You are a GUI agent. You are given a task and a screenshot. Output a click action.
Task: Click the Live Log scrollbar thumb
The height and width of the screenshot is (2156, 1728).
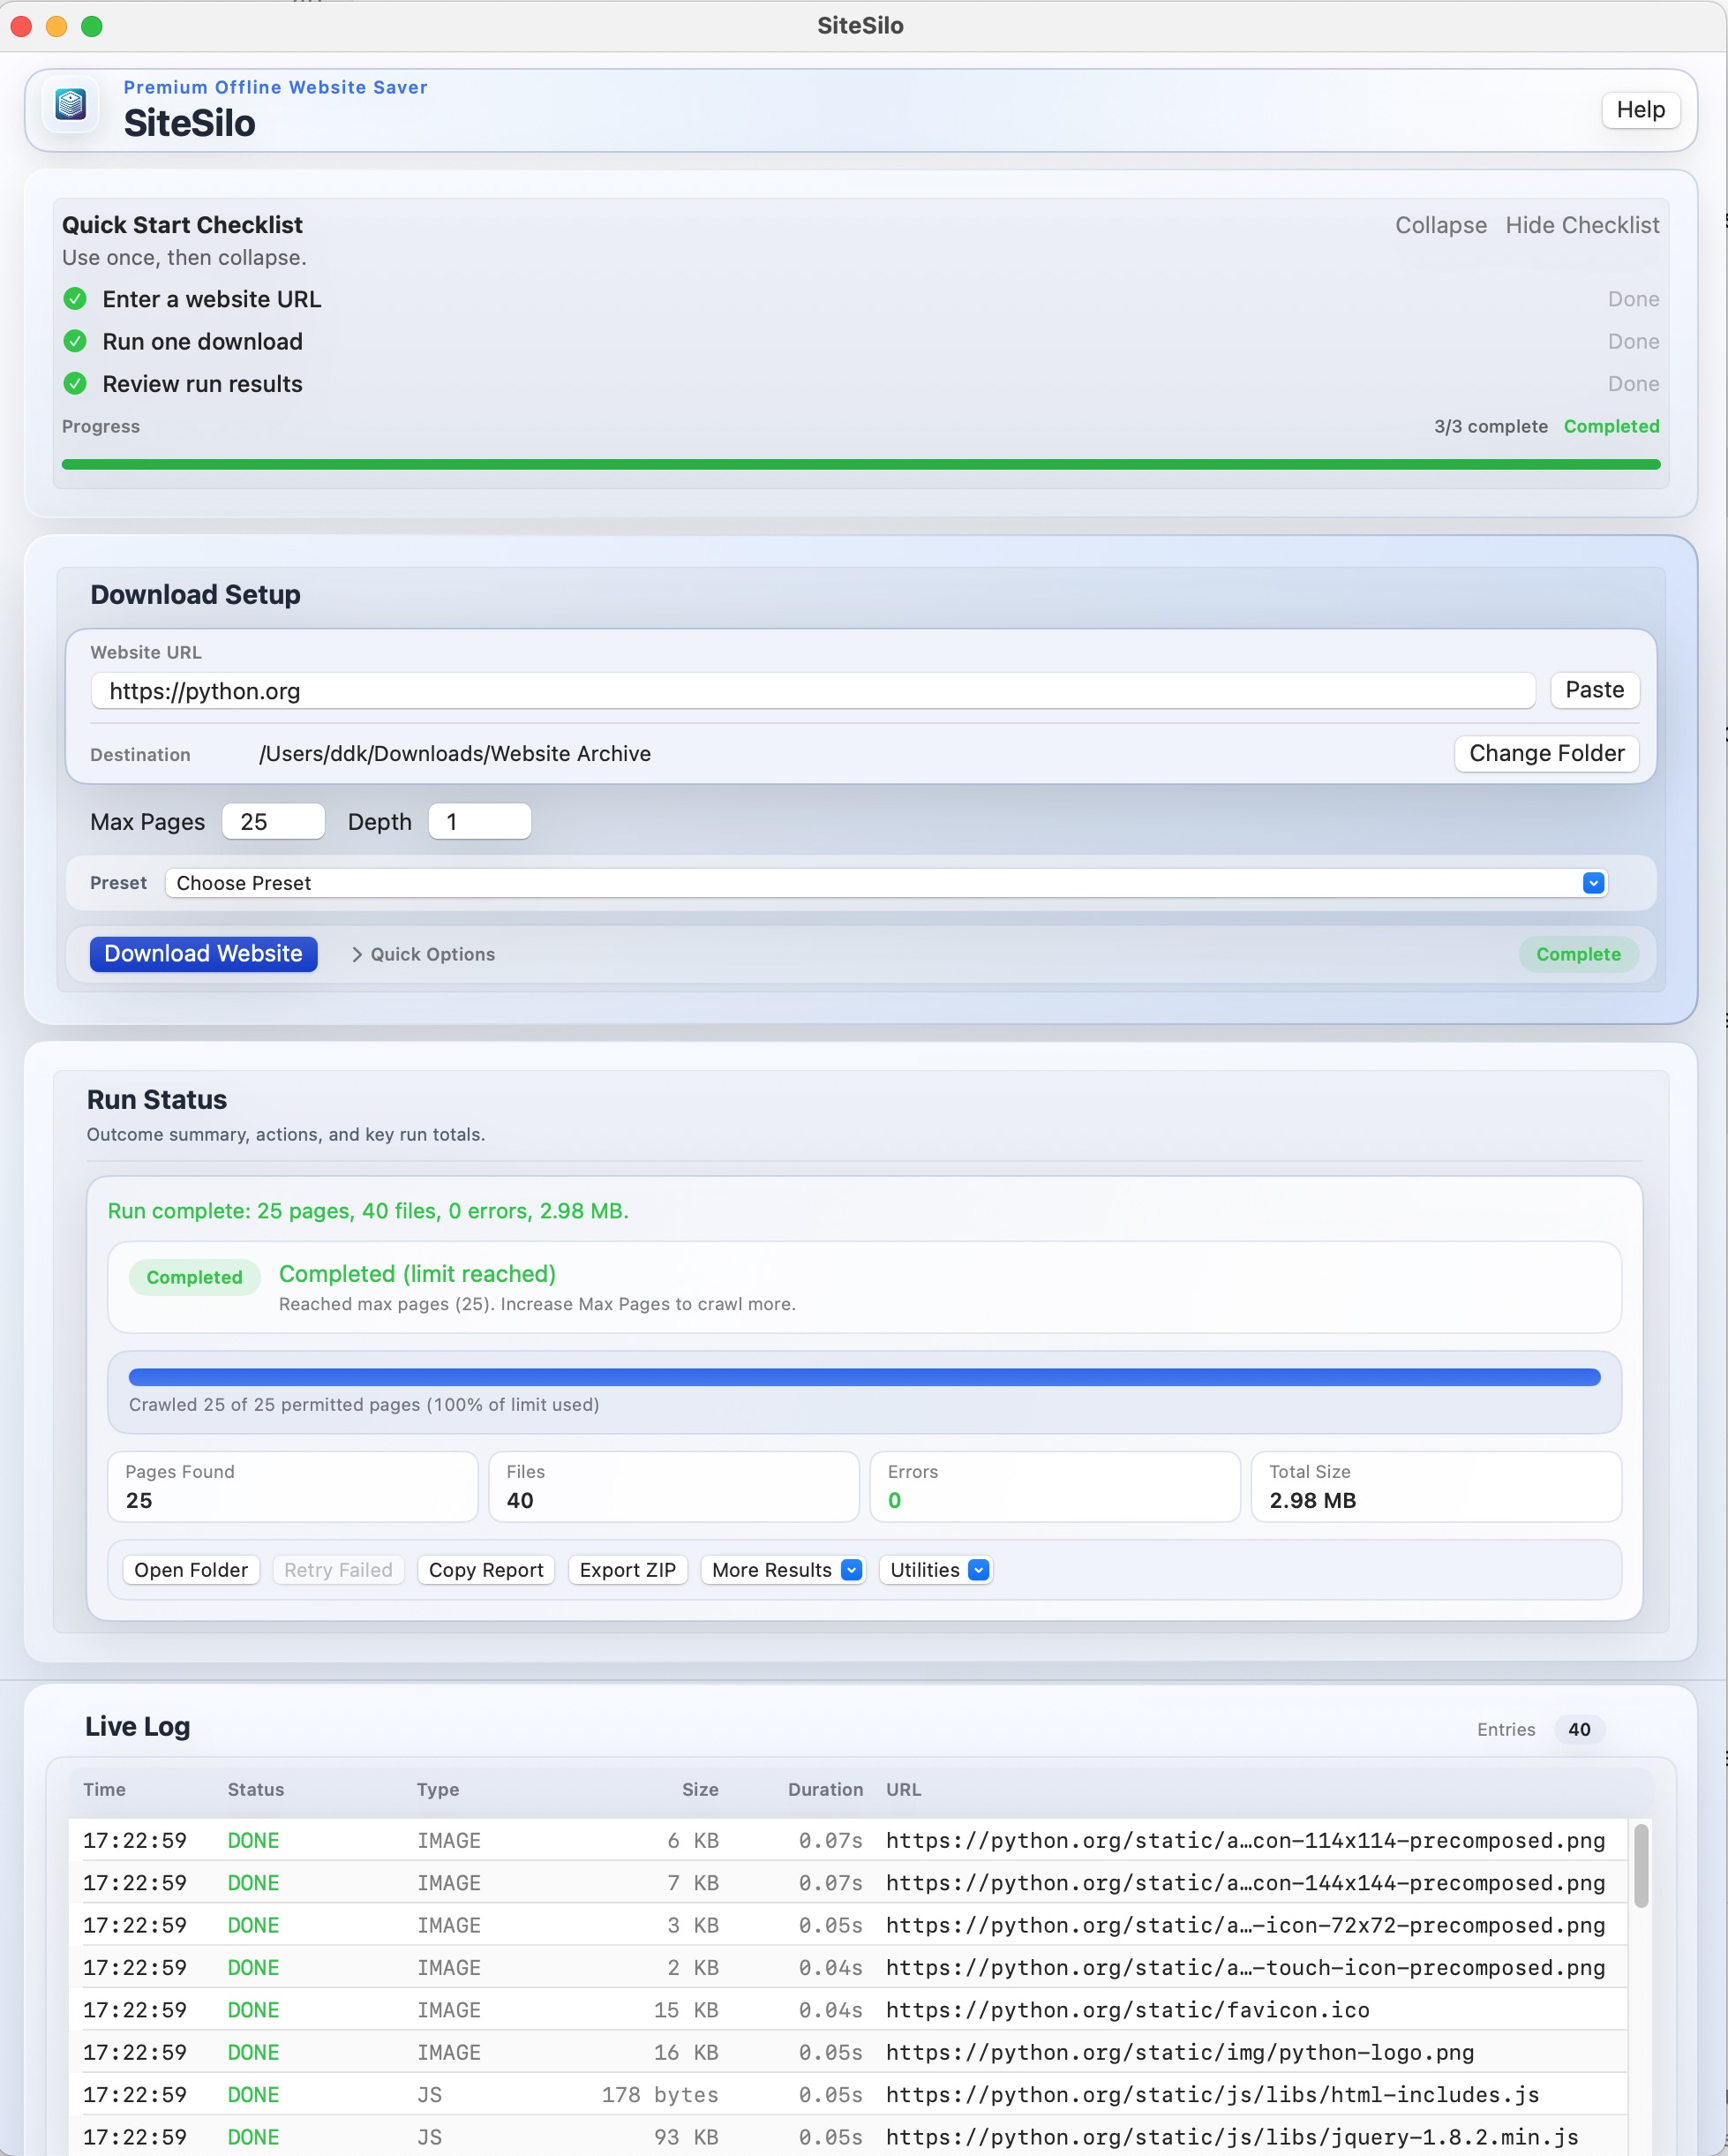1640,1865
